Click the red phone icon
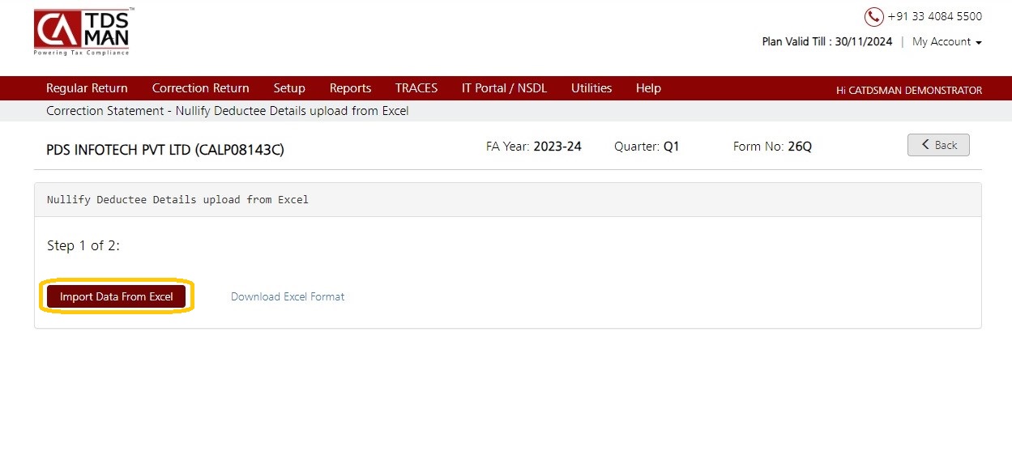The width and height of the screenshot is (1012, 464). click(873, 16)
